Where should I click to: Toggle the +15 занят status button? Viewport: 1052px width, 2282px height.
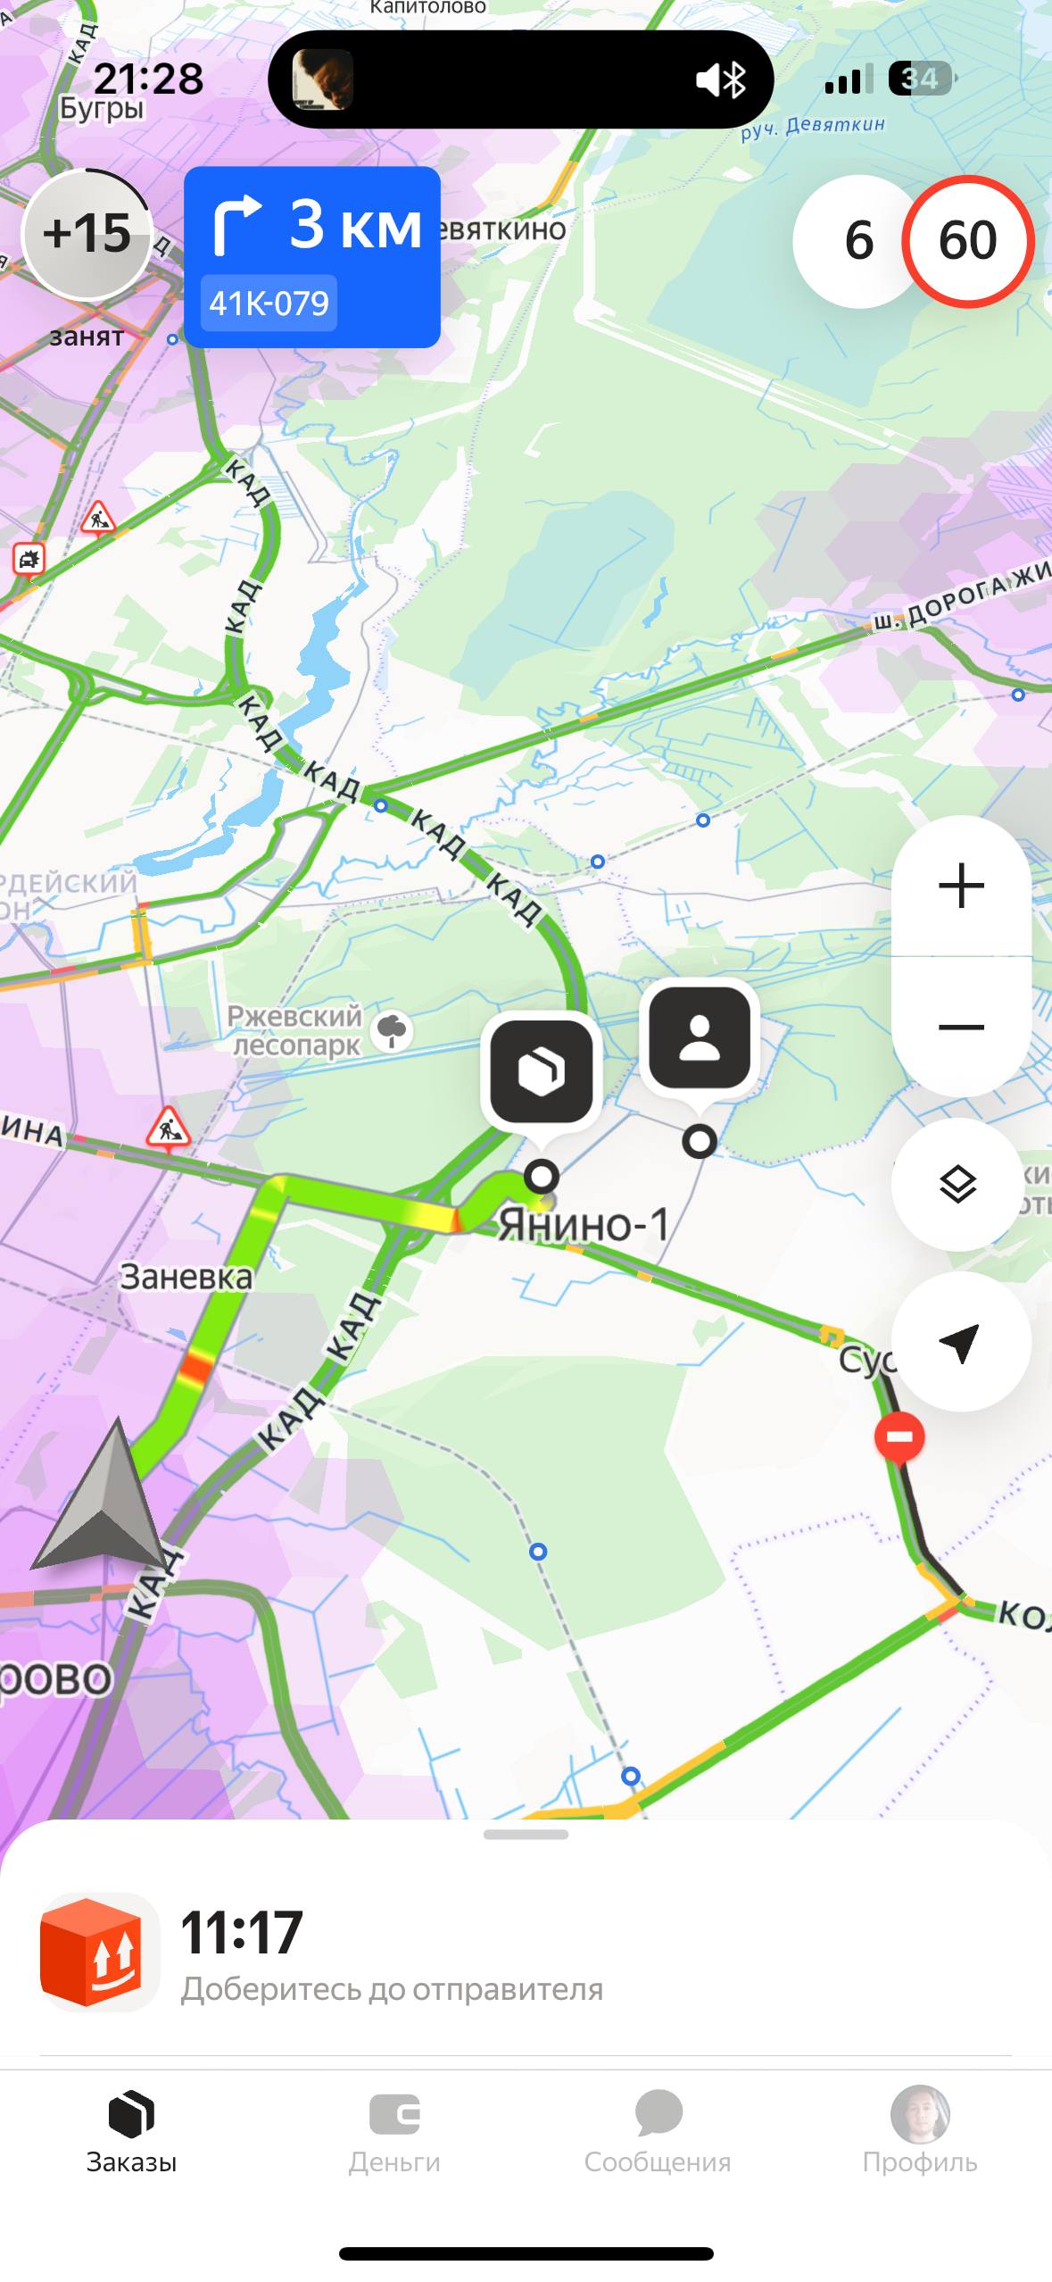87,235
